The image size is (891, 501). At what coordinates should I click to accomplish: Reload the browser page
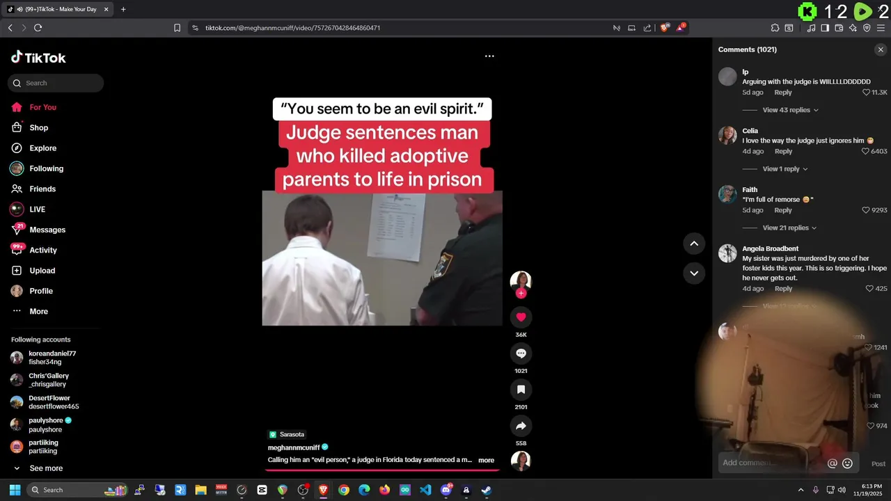(38, 28)
